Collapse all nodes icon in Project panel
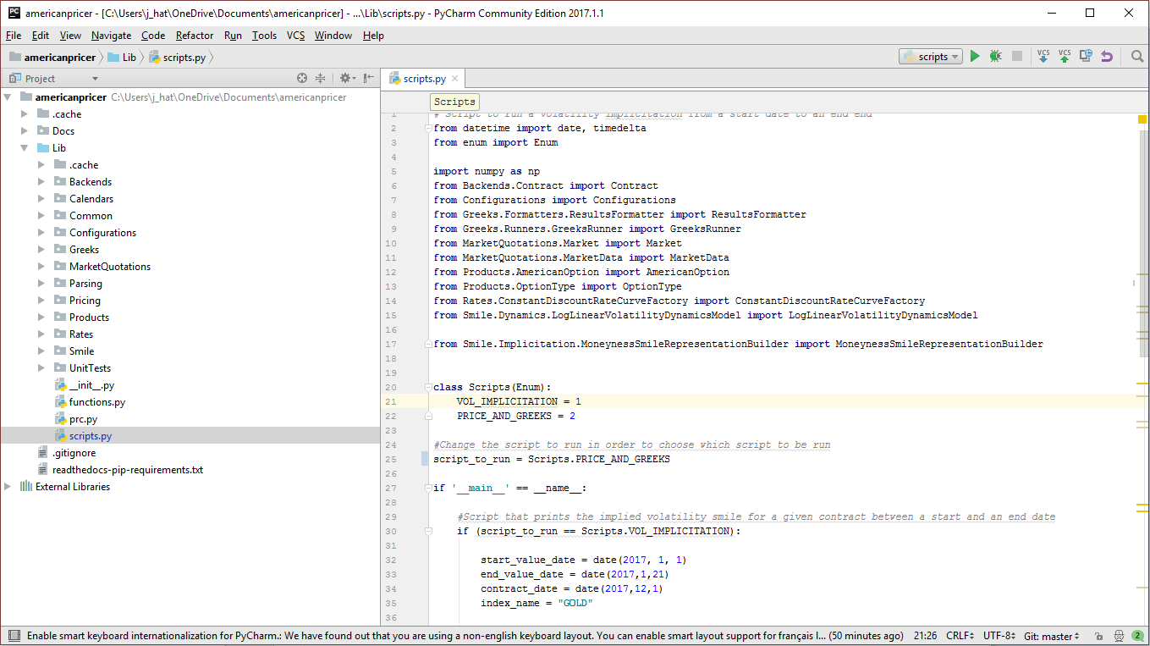1150x646 pixels. (x=321, y=78)
